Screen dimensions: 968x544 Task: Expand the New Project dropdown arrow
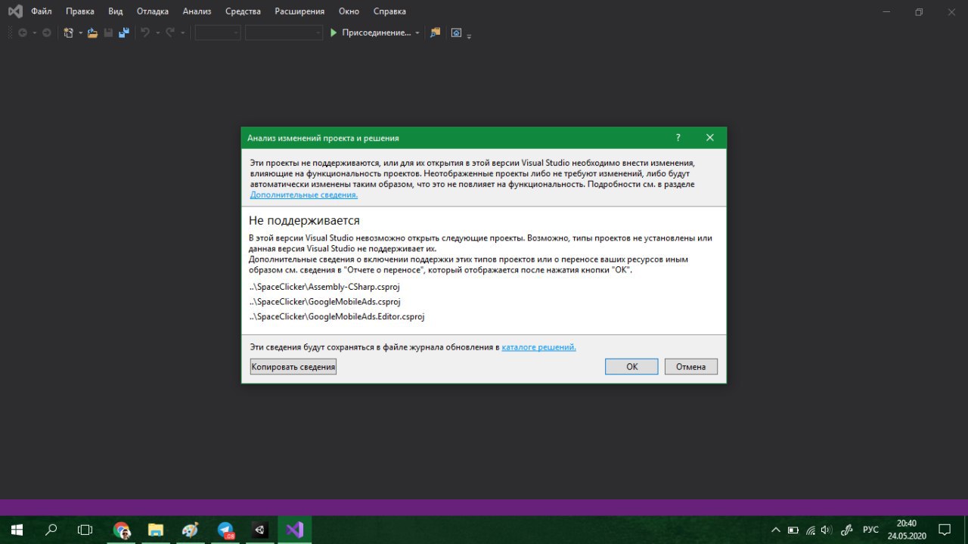[80, 33]
